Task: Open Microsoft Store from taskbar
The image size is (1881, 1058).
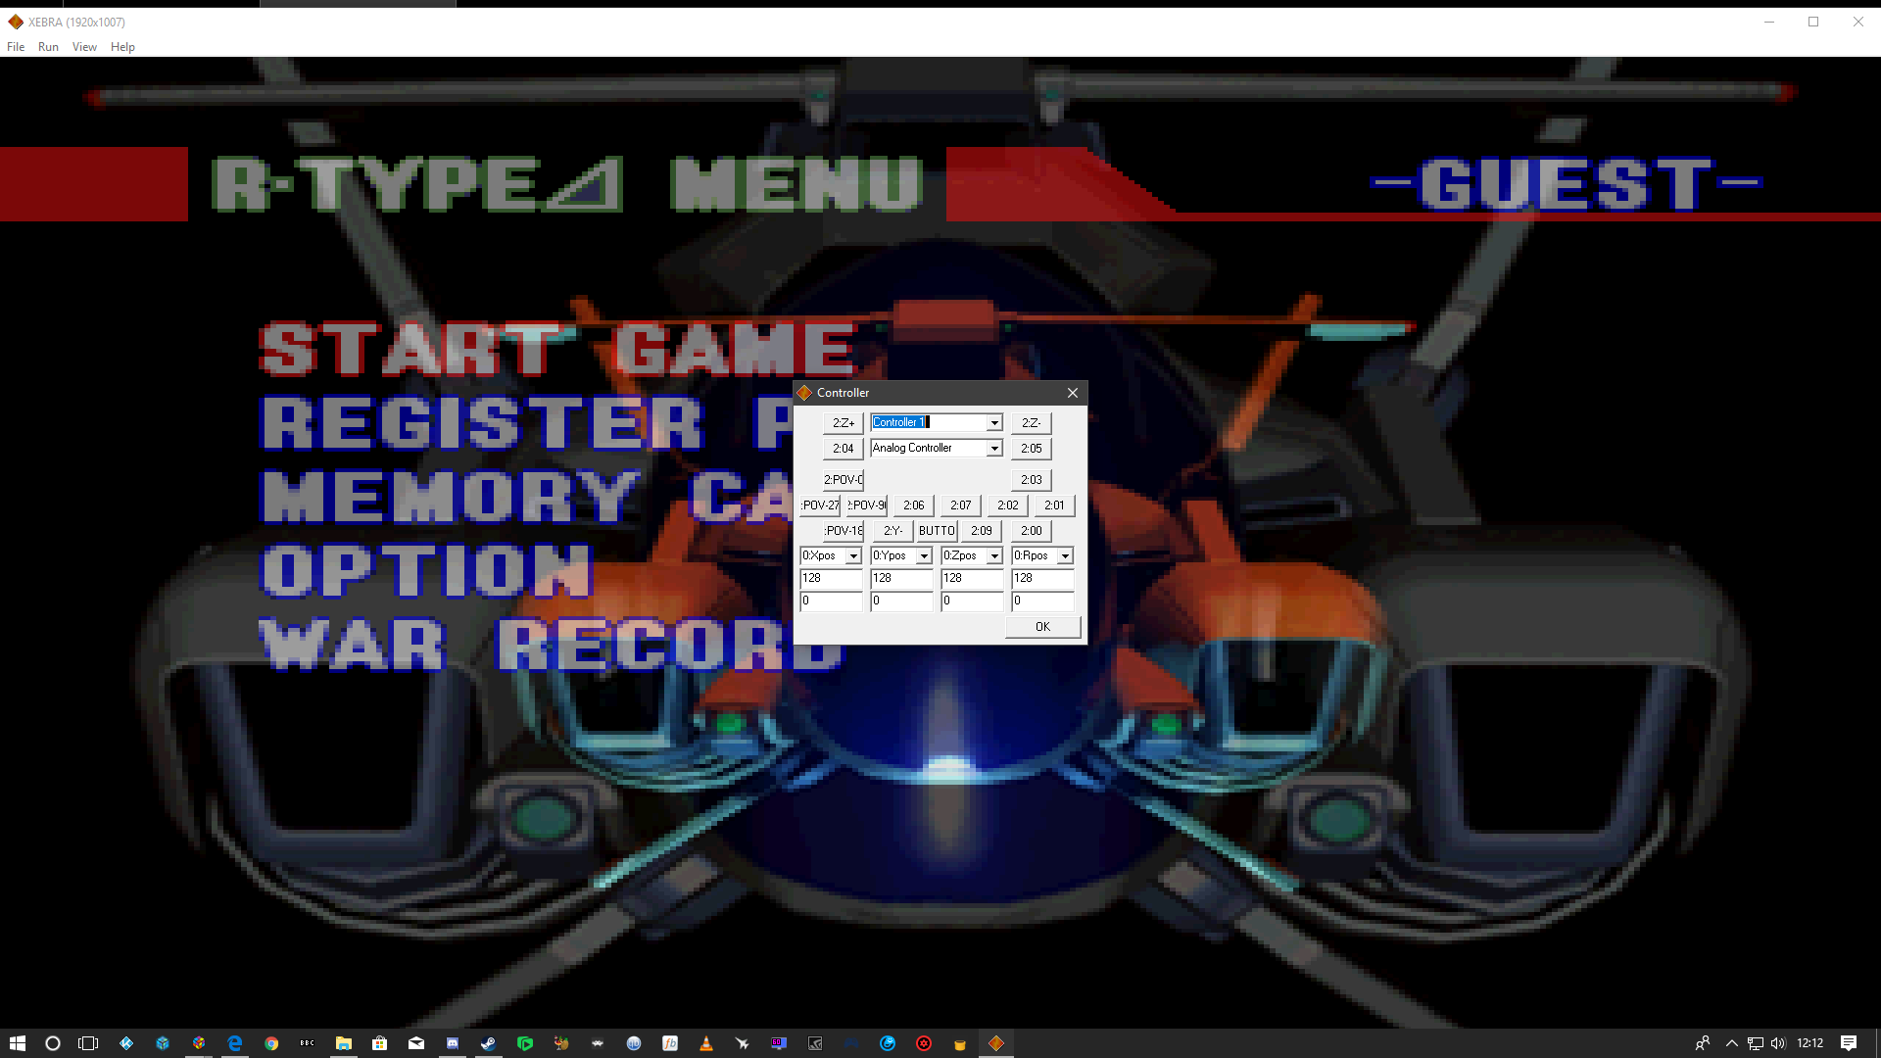Action: [380, 1043]
